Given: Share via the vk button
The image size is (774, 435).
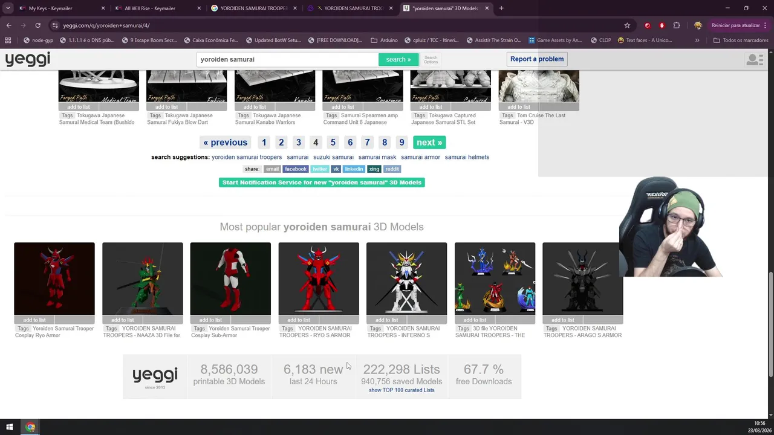Looking at the screenshot, I should 336,169.
